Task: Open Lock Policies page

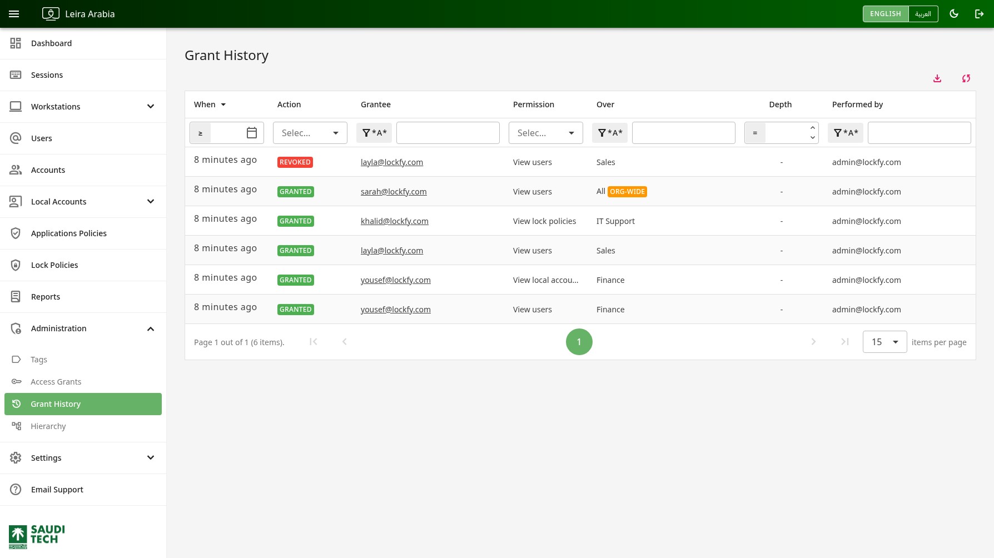Action: pyautogui.click(x=83, y=265)
